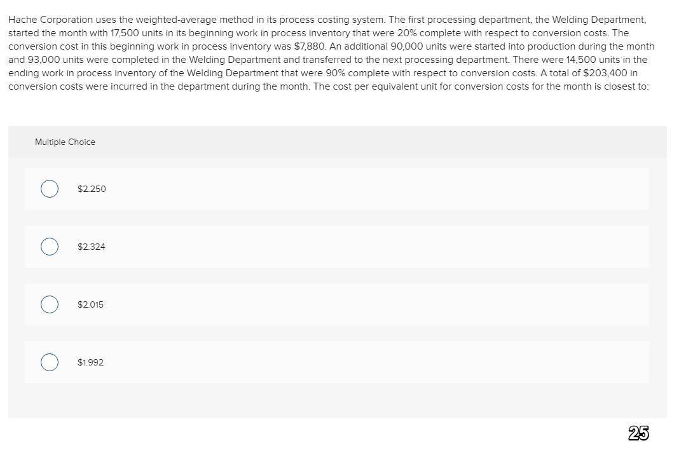This screenshot has width=700, height=450.
Task: Click the second answer option row
Action: tap(336, 247)
